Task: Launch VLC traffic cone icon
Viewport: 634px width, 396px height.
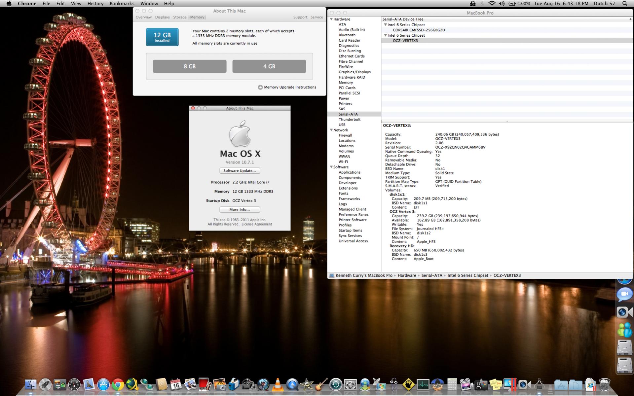Action: [x=278, y=385]
